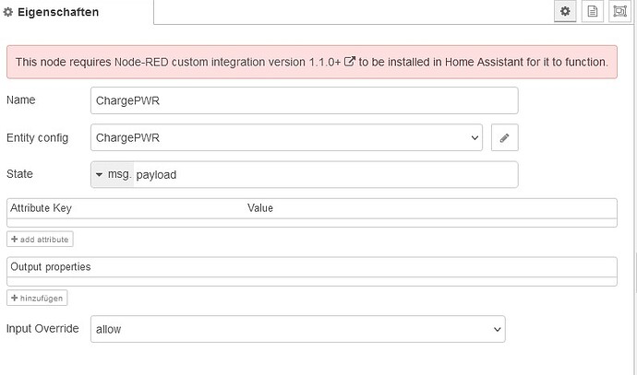Select the Eigenschaften header tab
The image size is (637, 375).
pyautogui.click(x=52, y=12)
